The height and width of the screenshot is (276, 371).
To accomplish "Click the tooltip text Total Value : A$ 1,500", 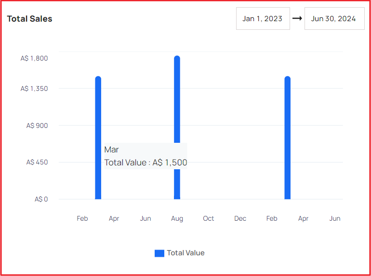I will pyautogui.click(x=146, y=163).
